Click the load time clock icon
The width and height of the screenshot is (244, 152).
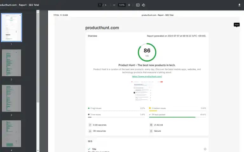pyautogui.click(x=90, y=125)
